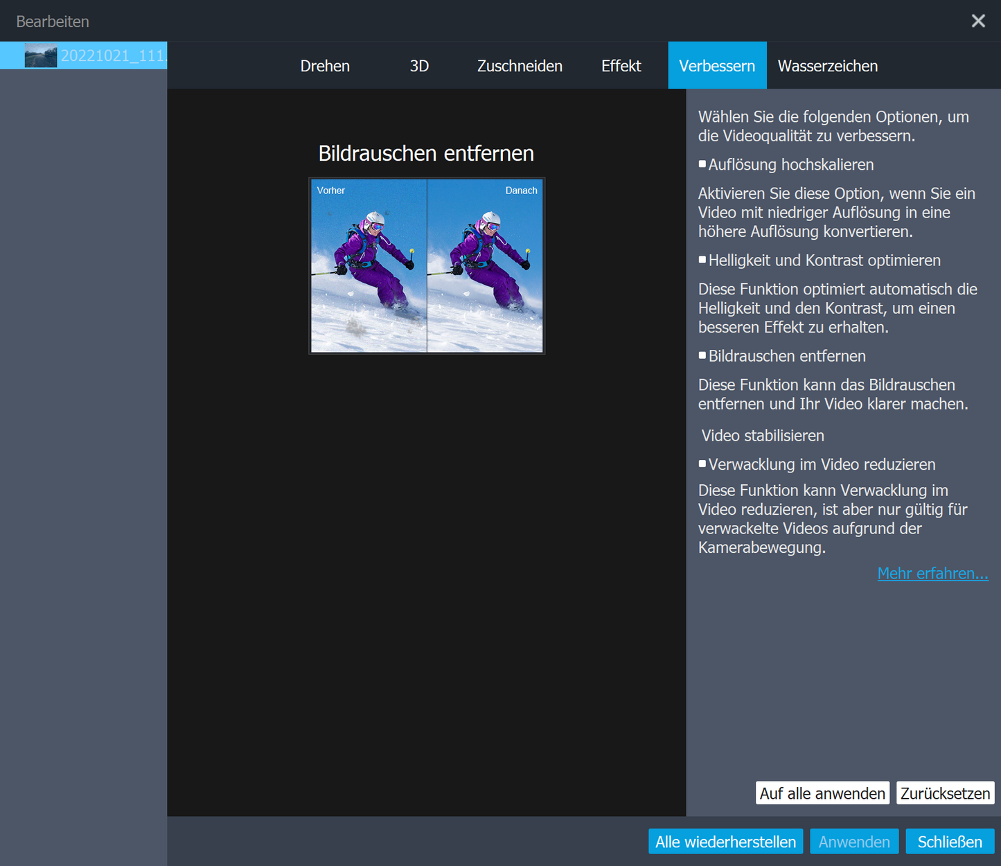1001x866 pixels.
Task: Open the Mehr erfahren link
Action: click(x=932, y=574)
